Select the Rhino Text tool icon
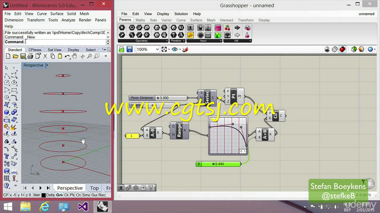Image resolution: width=380 pixels, height=213 pixels. click(x=7, y=156)
